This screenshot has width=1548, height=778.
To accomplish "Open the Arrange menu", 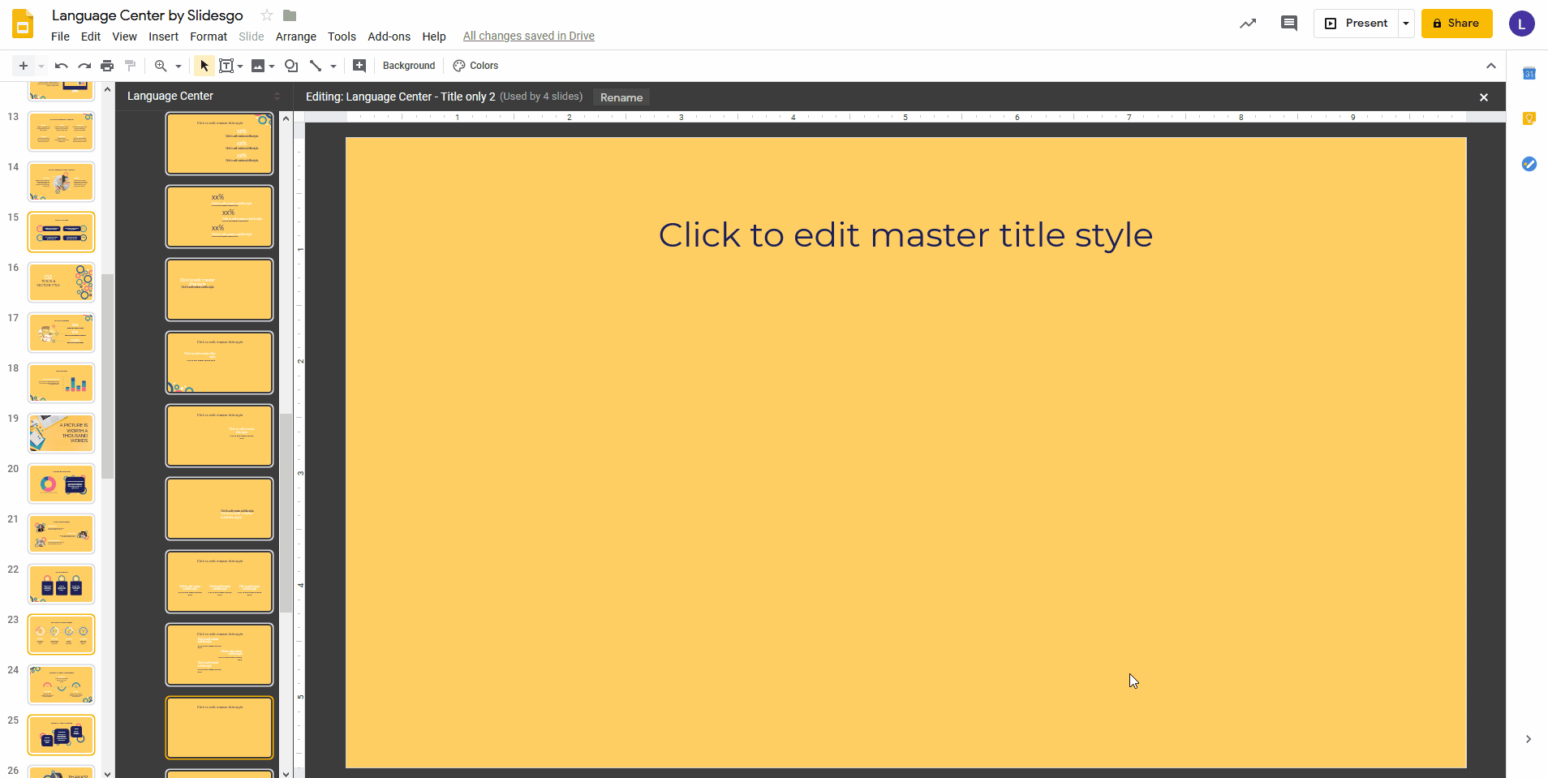I will pos(295,37).
